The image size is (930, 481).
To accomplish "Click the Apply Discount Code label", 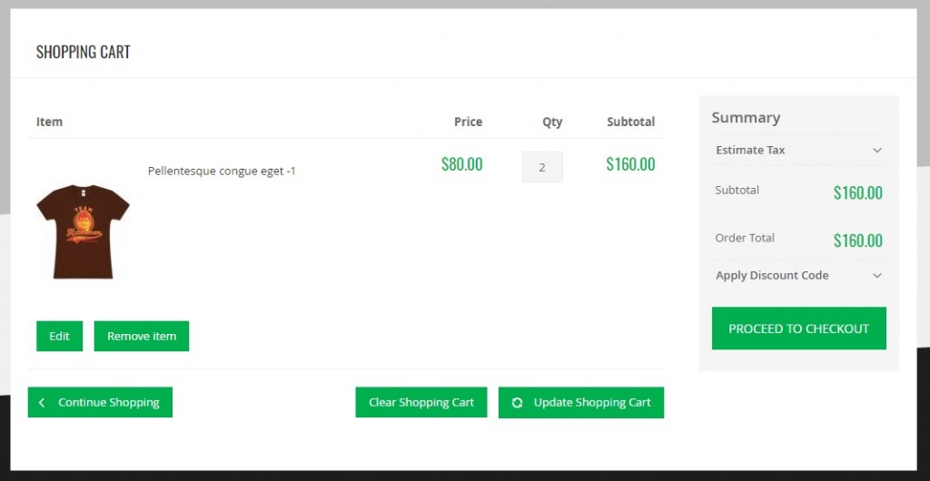I will (772, 276).
